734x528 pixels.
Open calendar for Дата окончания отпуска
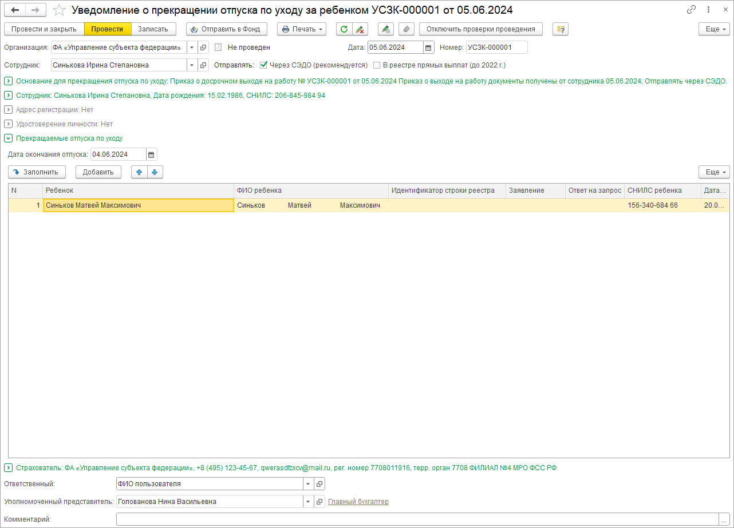pos(151,154)
